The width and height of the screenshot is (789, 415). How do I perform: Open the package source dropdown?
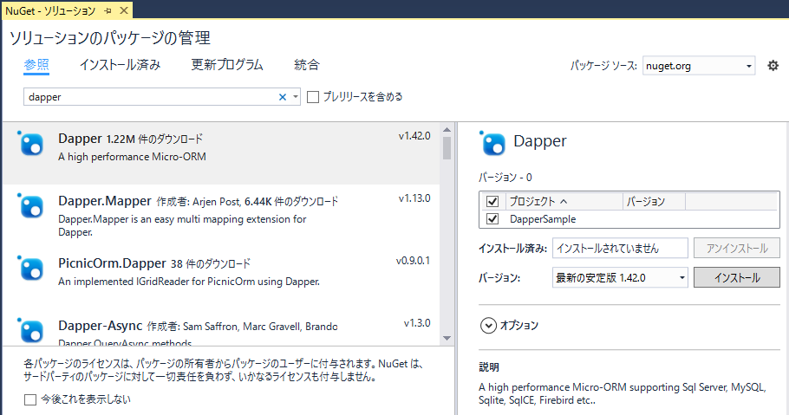click(748, 66)
